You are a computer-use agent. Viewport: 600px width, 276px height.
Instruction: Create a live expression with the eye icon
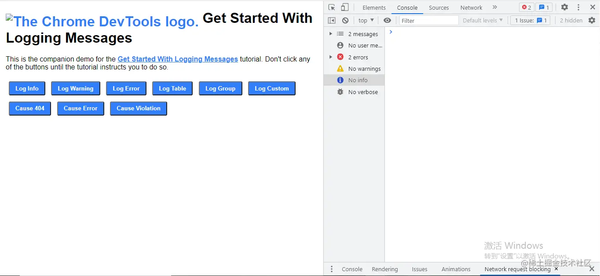[387, 20]
